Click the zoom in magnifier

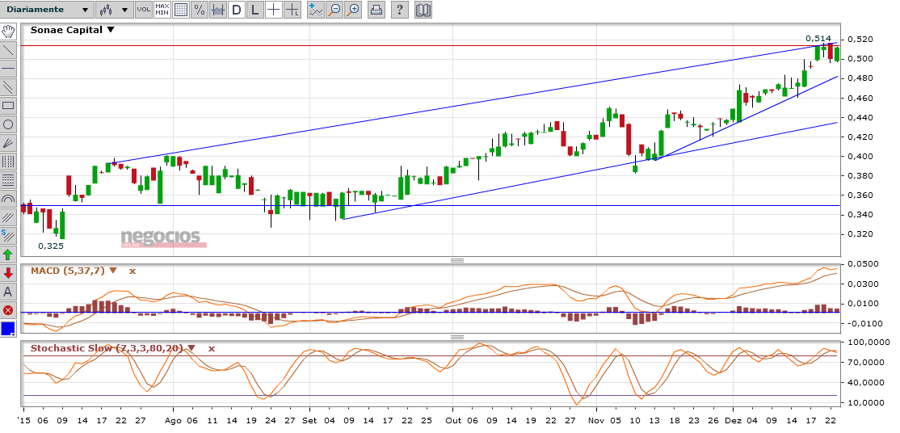click(352, 10)
